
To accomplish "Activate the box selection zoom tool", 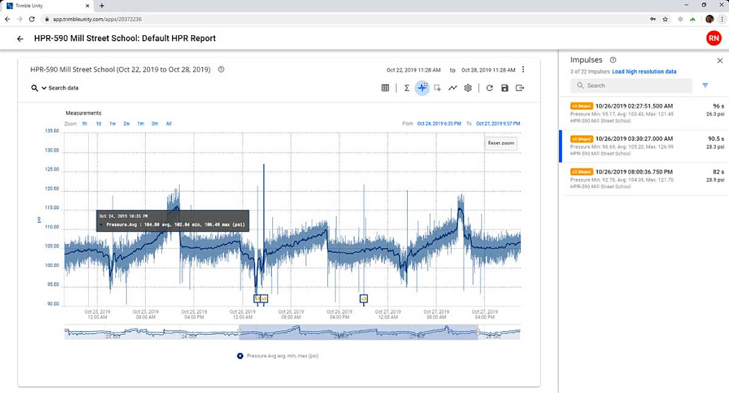I will (437, 88).
